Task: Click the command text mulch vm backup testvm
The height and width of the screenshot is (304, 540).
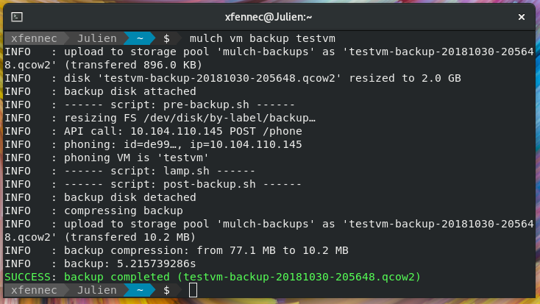Action: coord(262,38)
